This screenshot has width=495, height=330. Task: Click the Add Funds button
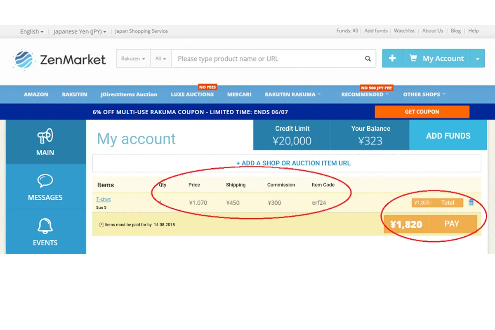pyautogui.click(x=448, y=135)
